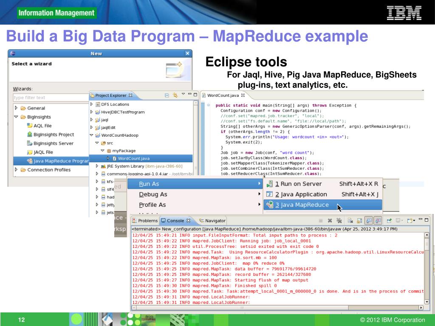Expand Connection Profiles wizard folder
Image resolution: width=435 pixels, height=326 pixels.
click(16, 169)
